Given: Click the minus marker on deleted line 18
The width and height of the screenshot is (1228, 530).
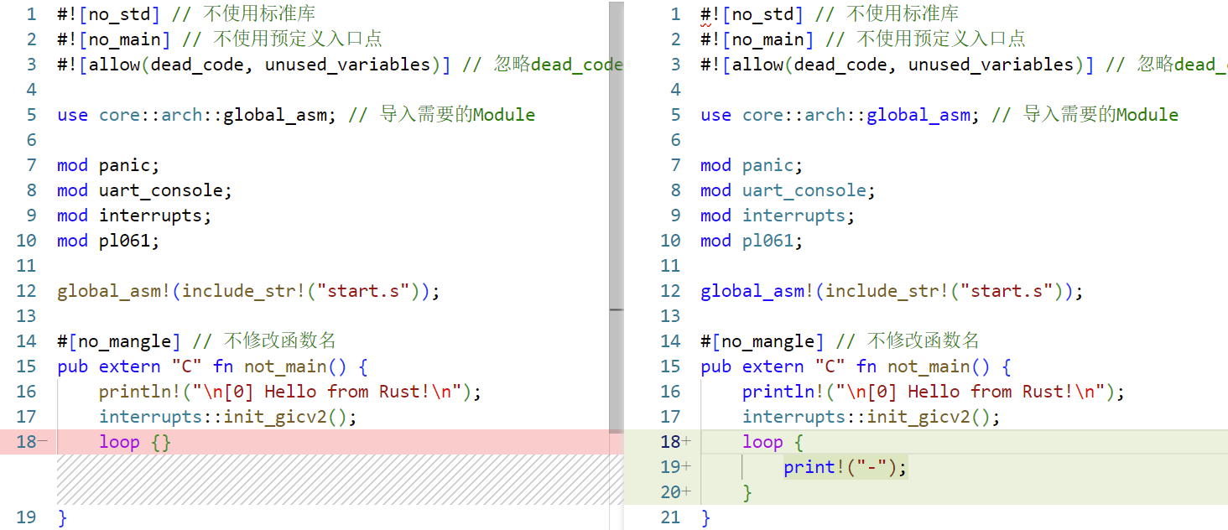Looking at the screenshot, I should click(x=43, y=442).
